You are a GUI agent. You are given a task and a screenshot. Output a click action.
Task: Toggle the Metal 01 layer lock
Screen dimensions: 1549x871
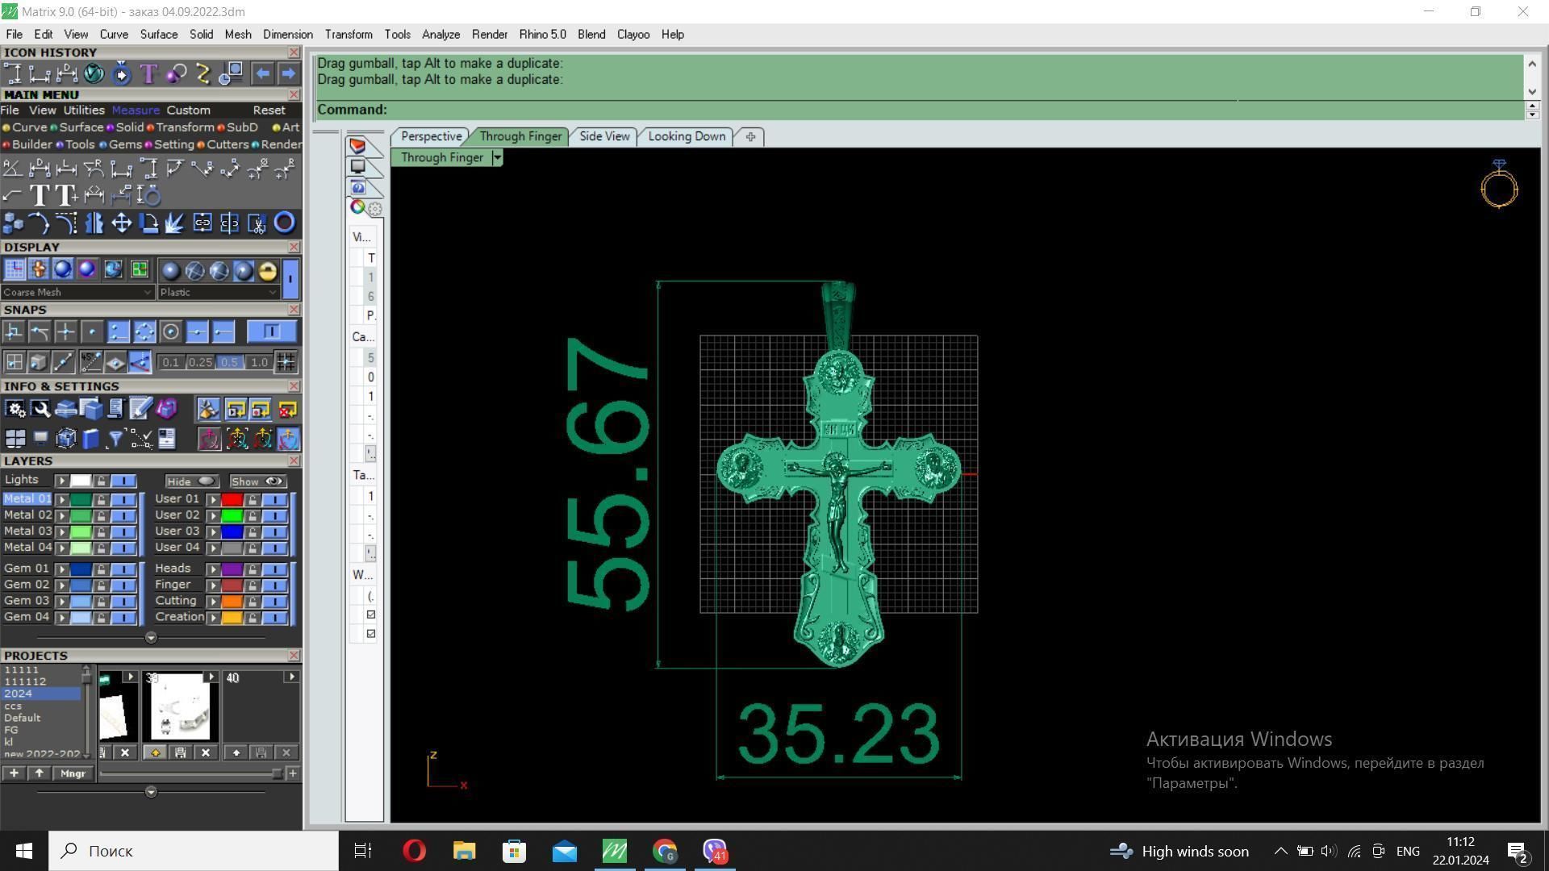101,500
